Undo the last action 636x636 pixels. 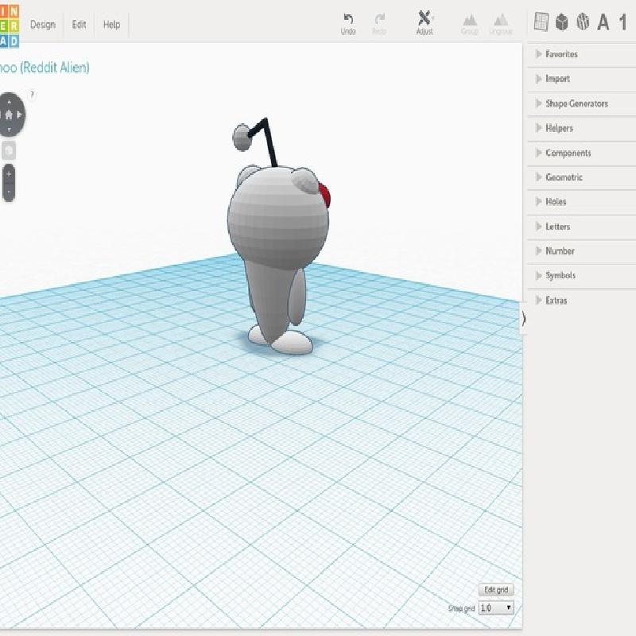pos(348,24)
